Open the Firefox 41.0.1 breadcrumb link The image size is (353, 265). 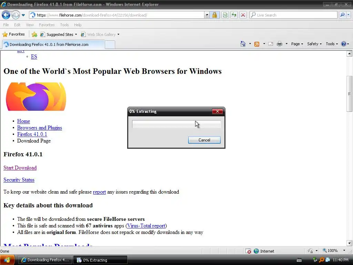32,134
